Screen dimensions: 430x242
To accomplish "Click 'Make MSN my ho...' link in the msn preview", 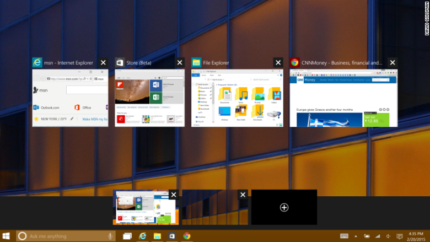I will pos(95,119).
